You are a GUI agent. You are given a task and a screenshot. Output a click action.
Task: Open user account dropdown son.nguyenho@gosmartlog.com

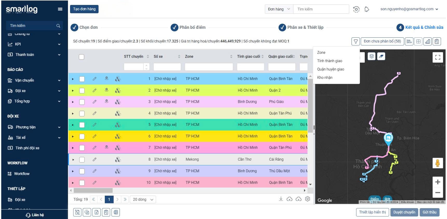(409, 9)
